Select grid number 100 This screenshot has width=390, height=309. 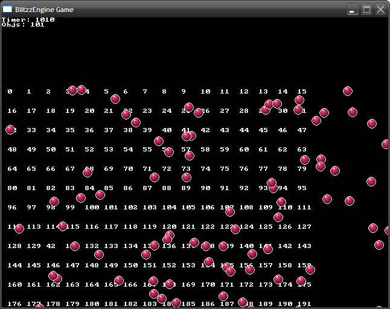(x=92, y=208)
